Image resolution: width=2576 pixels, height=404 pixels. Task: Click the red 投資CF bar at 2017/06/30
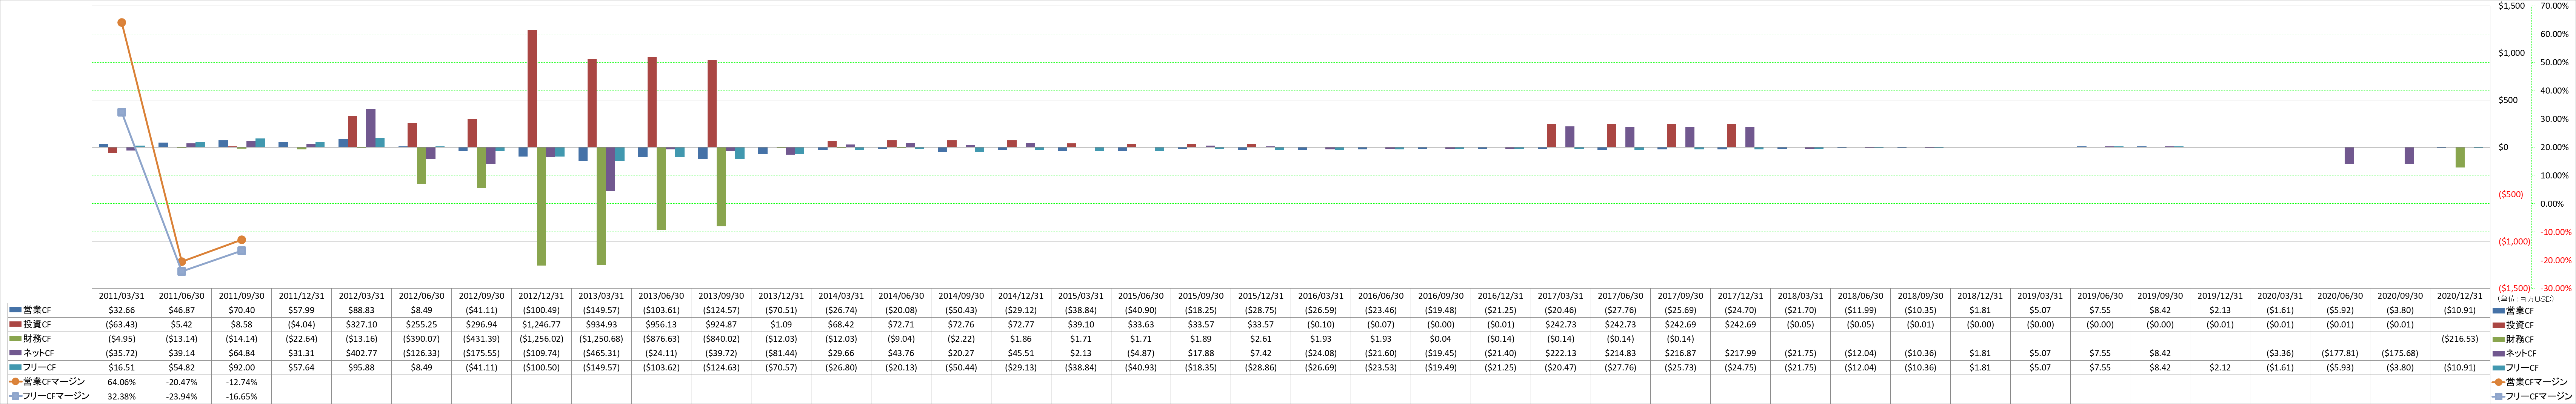(x=1611, y=136)
